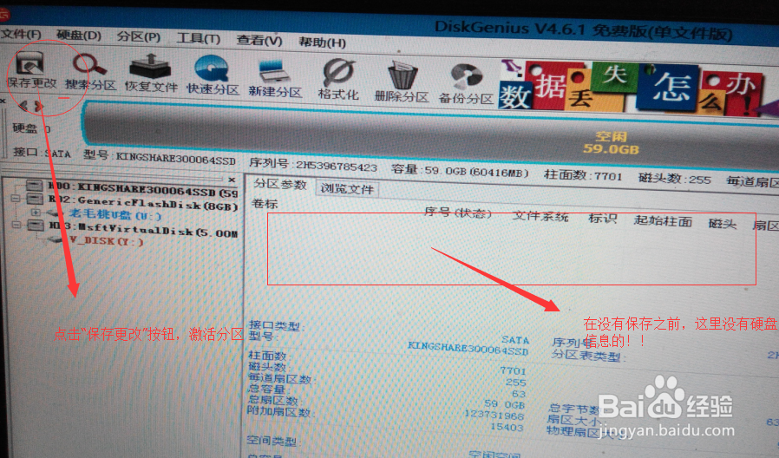This screenshot has height=458, width=779.
Task: Open the 工具(T) menu
Action: pos(199,38)
